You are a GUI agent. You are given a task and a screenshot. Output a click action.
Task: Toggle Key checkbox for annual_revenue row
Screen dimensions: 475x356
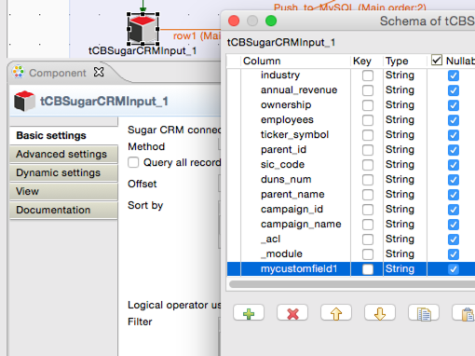pyautogui.click(x=368, y=90)
